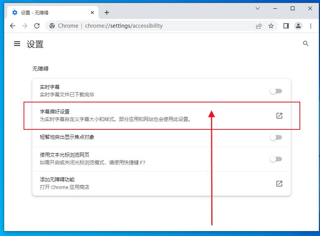Open a new tab with plus button

point(107,13)
